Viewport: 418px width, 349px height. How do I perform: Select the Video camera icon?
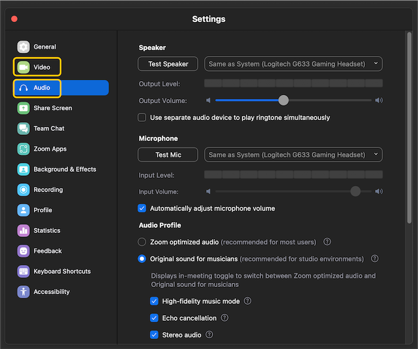click(x=23, y=67)
